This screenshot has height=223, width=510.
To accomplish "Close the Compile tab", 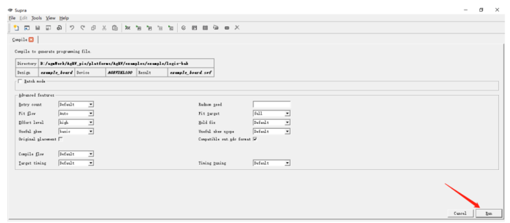I will pyautogui.click(x=31, y=40).
